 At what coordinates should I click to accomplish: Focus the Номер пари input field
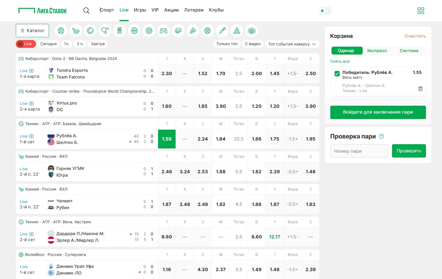[x=359, y=151]
